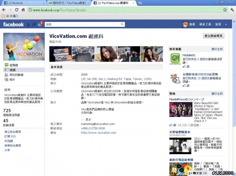
Task: Click the Report Page sidebar link
Action: pyautogui.click(x=13, y=146)
